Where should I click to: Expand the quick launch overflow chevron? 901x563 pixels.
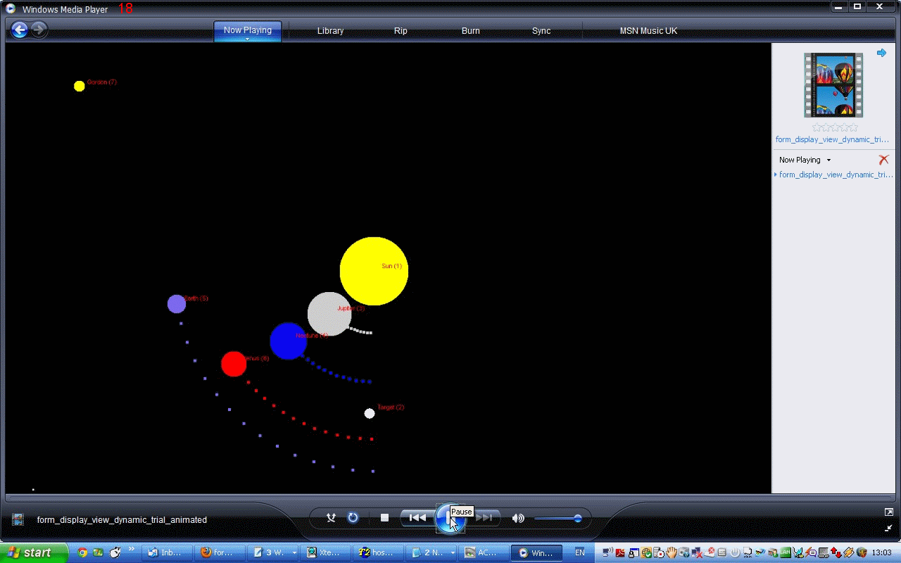pos(131,549)
